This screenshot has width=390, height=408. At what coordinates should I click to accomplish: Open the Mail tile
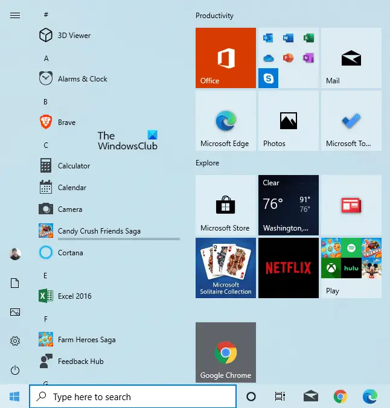351,58
